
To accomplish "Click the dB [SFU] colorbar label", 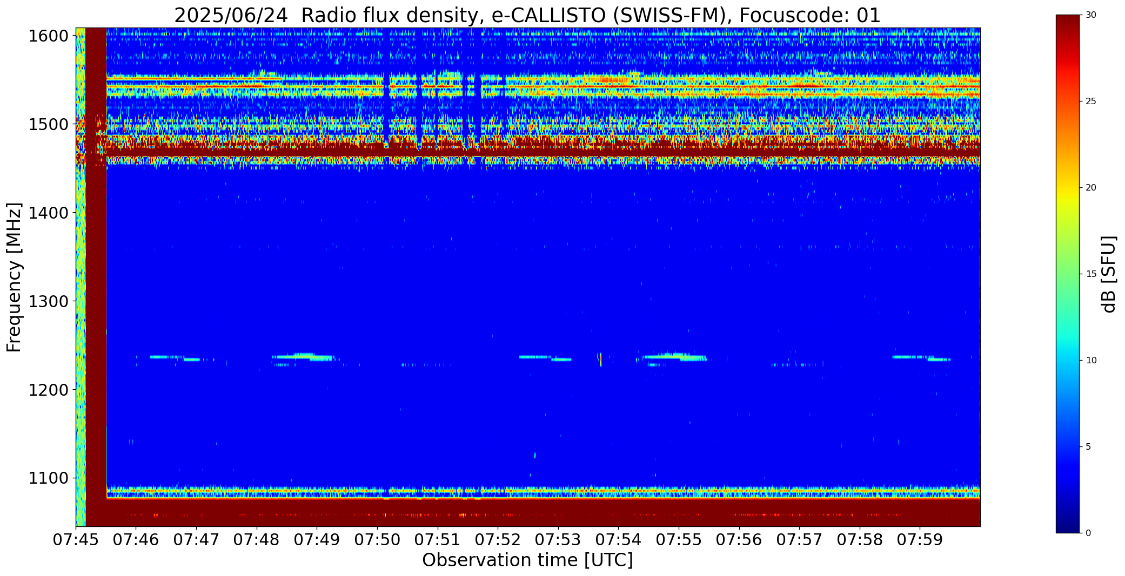I will (x=1109, y=274).
